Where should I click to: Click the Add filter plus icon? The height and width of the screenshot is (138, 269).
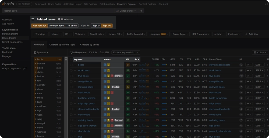[246, 34]
